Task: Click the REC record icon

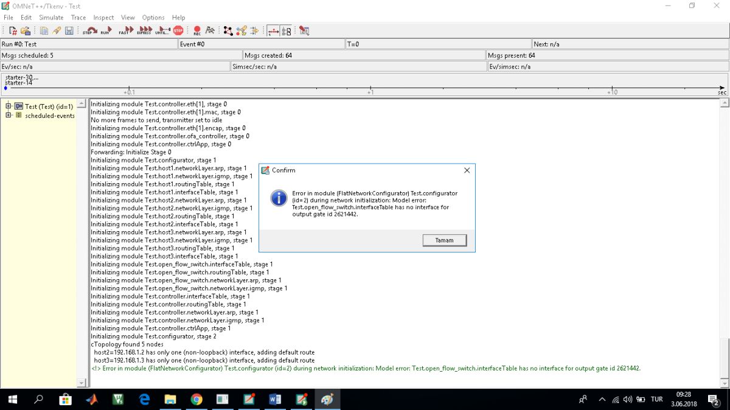Action: click(197, 30)
